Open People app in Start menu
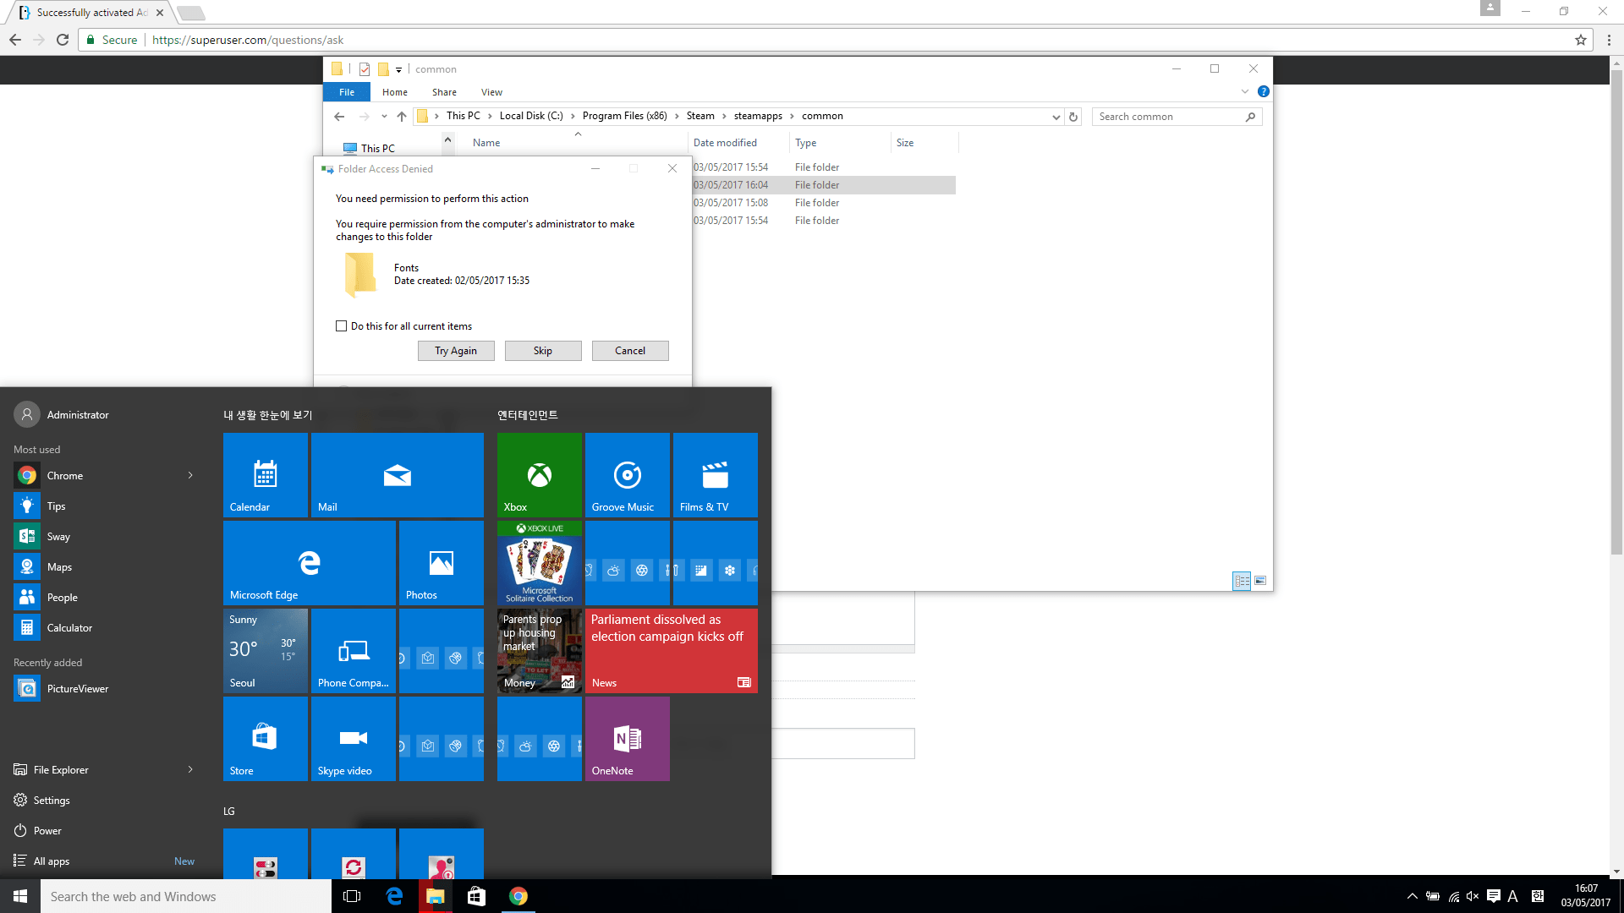This screenshot has height=913, width=1624. [x=101, y=598]
